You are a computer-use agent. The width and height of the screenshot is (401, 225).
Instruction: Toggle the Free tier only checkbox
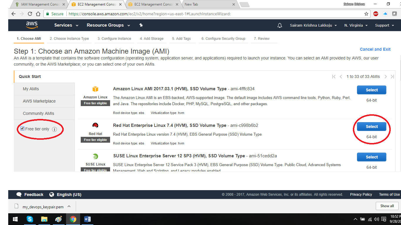pyautogui.click(x=22, y=129)
